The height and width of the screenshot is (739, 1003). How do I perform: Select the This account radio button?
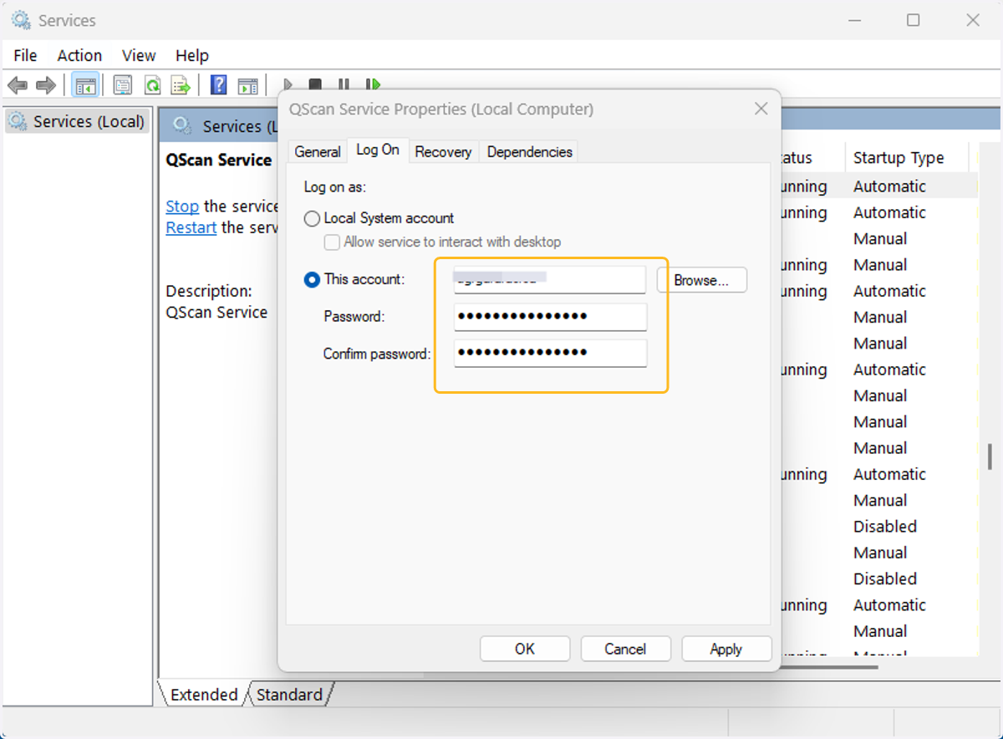point(312,280)
